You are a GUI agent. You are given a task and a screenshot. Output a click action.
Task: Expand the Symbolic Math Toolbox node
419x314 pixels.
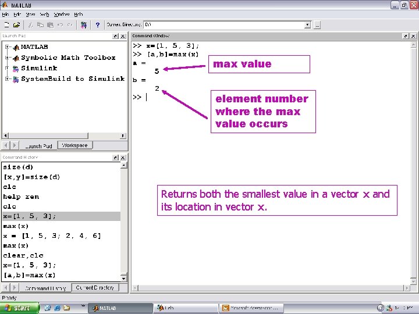click(x=8, y=58)
